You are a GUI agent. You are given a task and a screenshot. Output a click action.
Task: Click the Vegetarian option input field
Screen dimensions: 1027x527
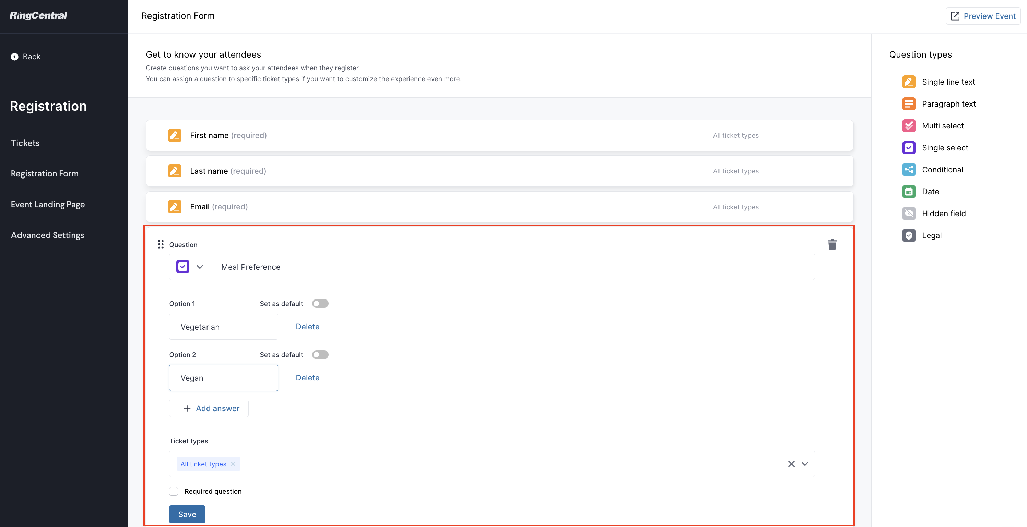223,327
